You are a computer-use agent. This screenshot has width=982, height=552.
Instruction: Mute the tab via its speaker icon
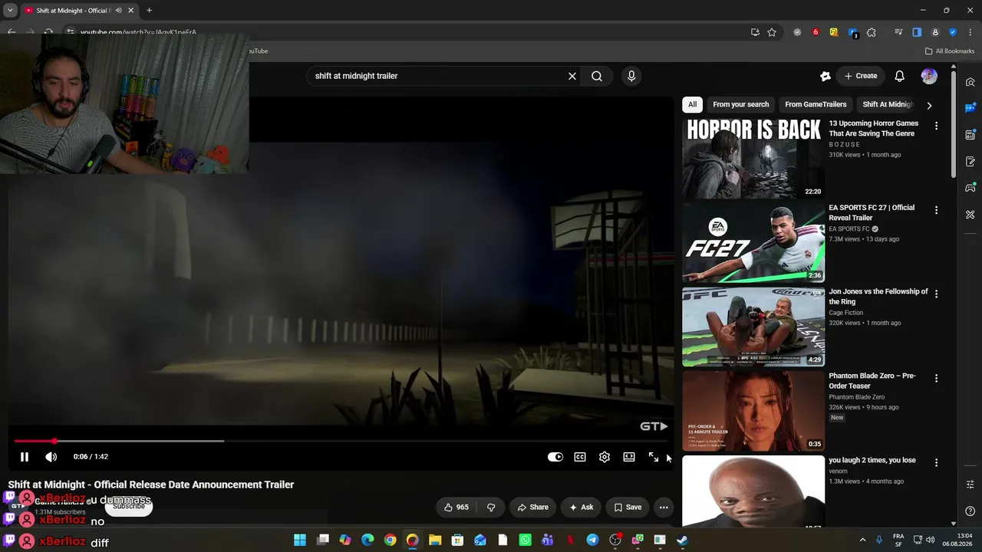(118, 10)
